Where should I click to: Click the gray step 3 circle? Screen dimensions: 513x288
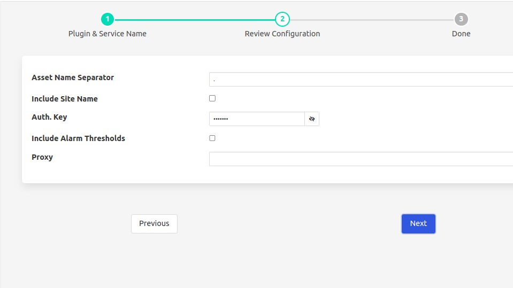461,19
